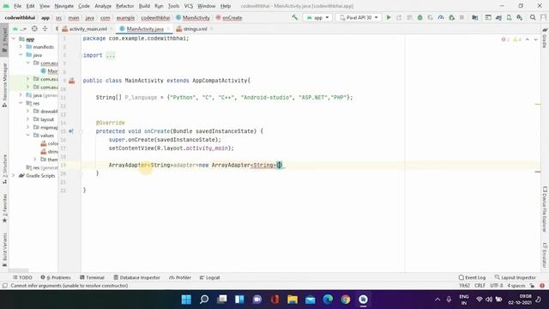Open the Pixel API 30 device dropdown
The height and width of the screenshot is (309, 549).
click(359, 17)
